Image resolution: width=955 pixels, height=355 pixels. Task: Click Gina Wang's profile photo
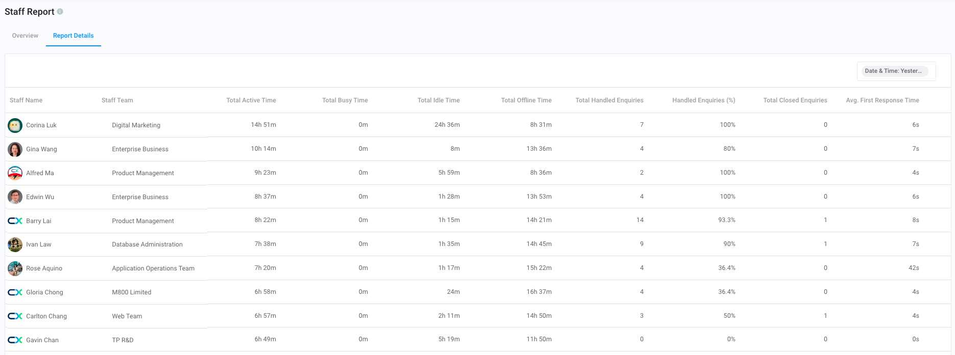point(15,149)
